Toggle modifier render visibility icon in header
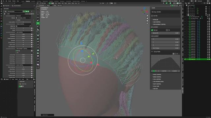Viewport: 211px width, 118px height. click(28, 11)
